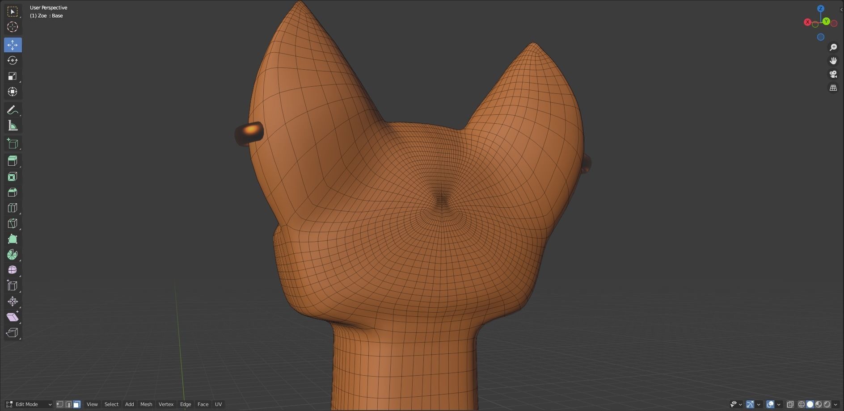Switch perspective/orthographic grid icon
This screenshot has width=844, height=411.
click(833, 88)
